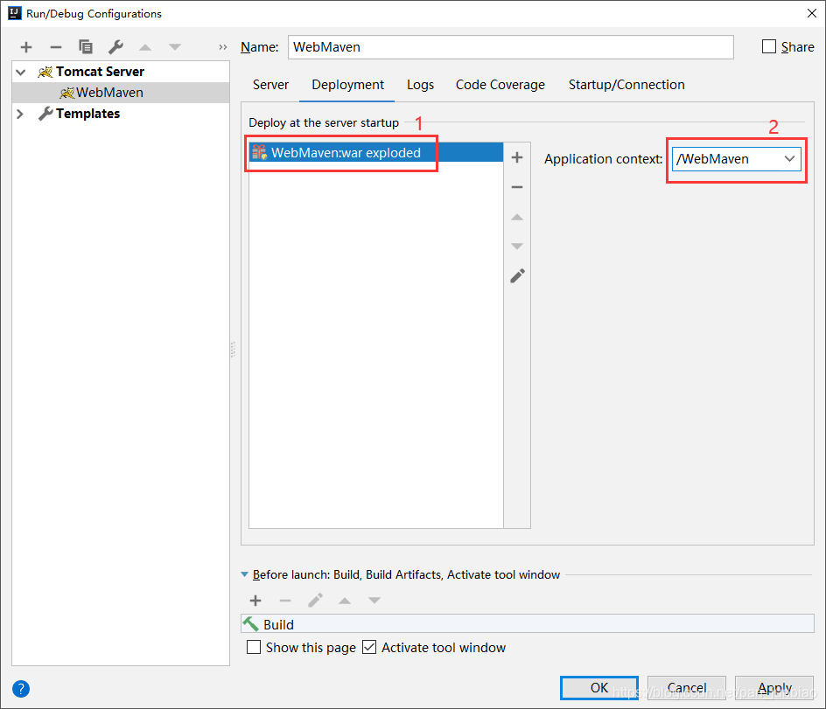This screenshot has width=826, height=709.
Task: Remove configuration with minus icon in left toolbar
Action: [56, 47]
